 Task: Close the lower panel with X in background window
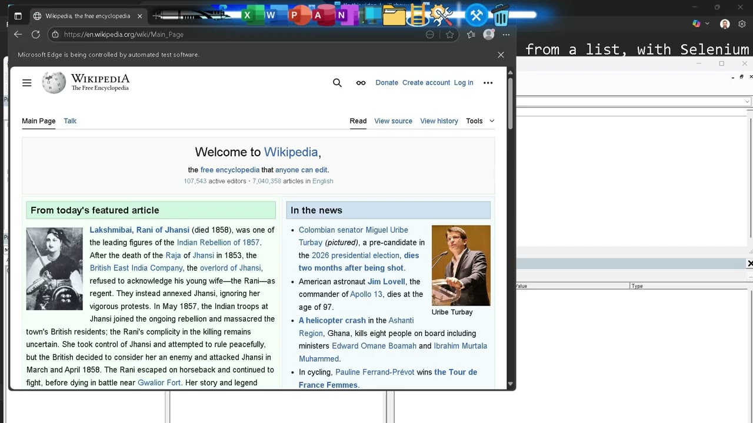tap(750, 264)
